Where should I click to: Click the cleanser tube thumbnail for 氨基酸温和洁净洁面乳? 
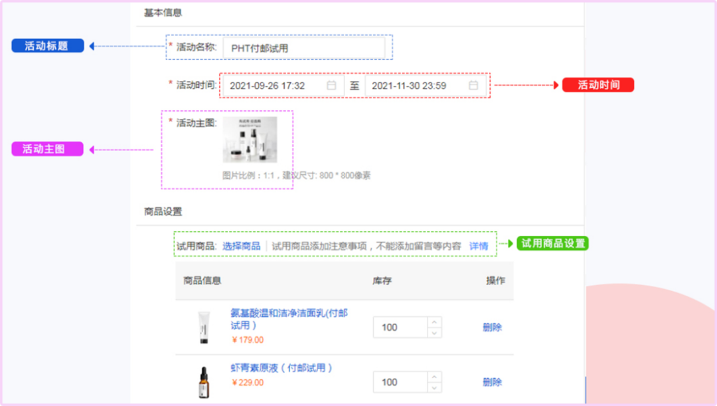(x=204, y=328)
